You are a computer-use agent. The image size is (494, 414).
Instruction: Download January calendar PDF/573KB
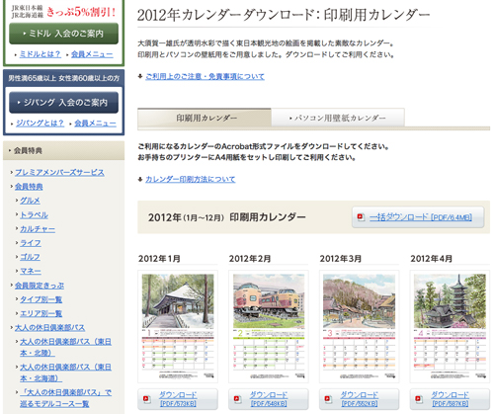(178, 399)
